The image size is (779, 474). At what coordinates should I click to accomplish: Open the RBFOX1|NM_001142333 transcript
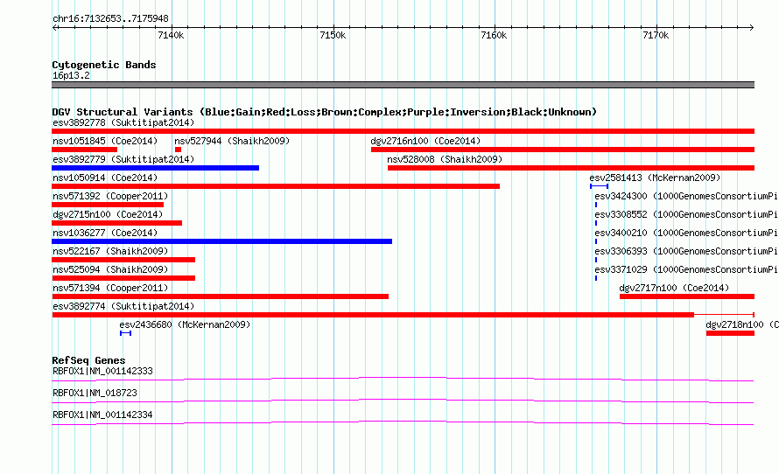[102, 372]
